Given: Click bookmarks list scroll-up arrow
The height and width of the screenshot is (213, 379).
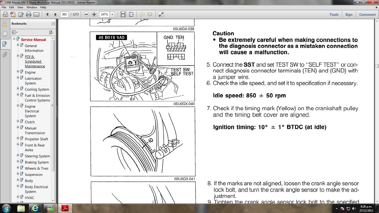Looking at the screenshot, I should (53, 39).
